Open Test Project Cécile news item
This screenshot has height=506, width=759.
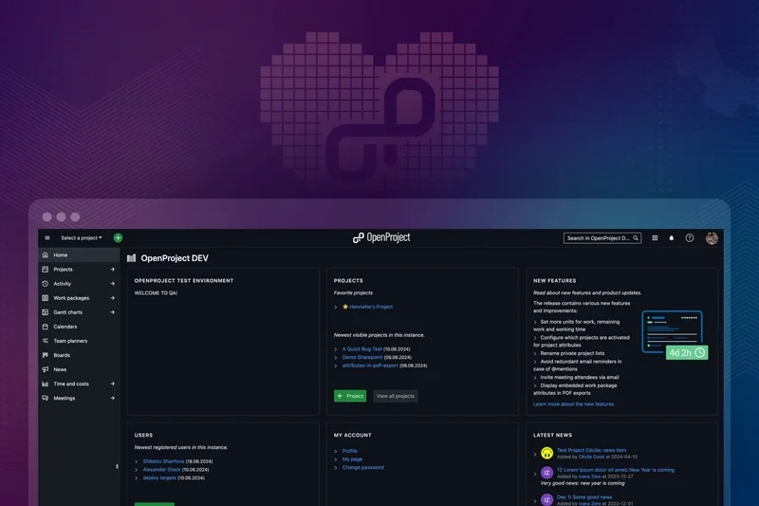591,450
